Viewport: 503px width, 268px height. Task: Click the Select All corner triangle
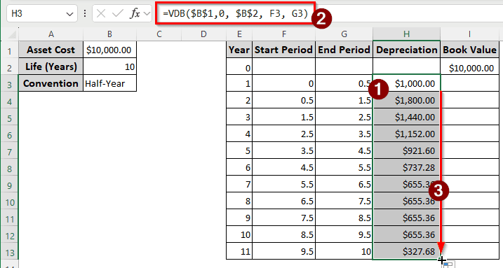11,34
